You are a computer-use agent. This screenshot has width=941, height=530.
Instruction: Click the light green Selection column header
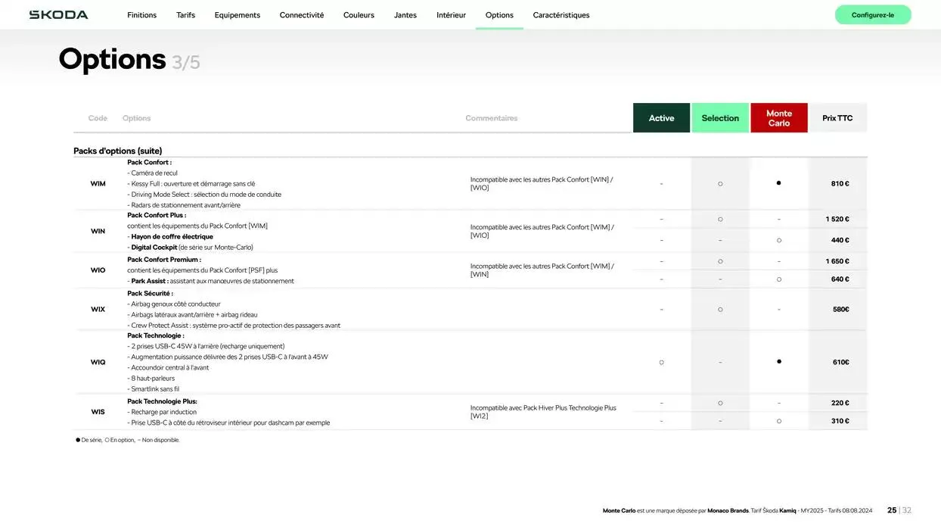click(720, 118)
